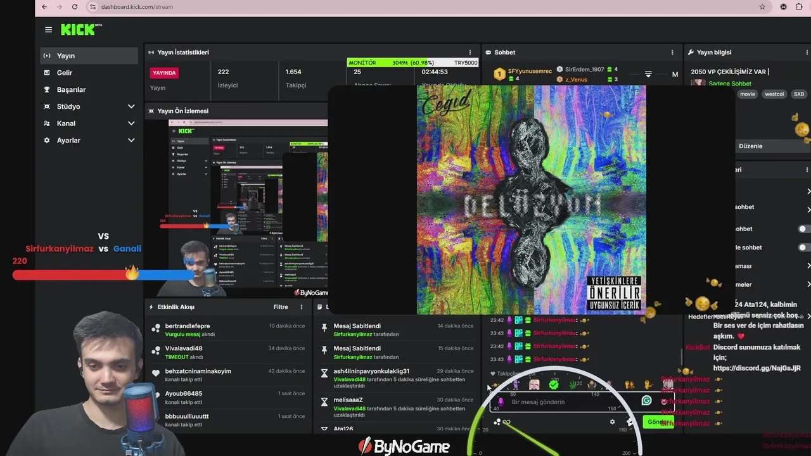Click SirErdem_1907 in the leaderboard
811x456 pixels.
pyautogui.click(x=584, y=69)
